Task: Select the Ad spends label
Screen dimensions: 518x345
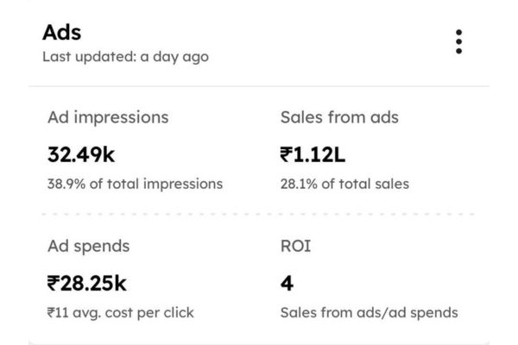Action: click(88, 246)
